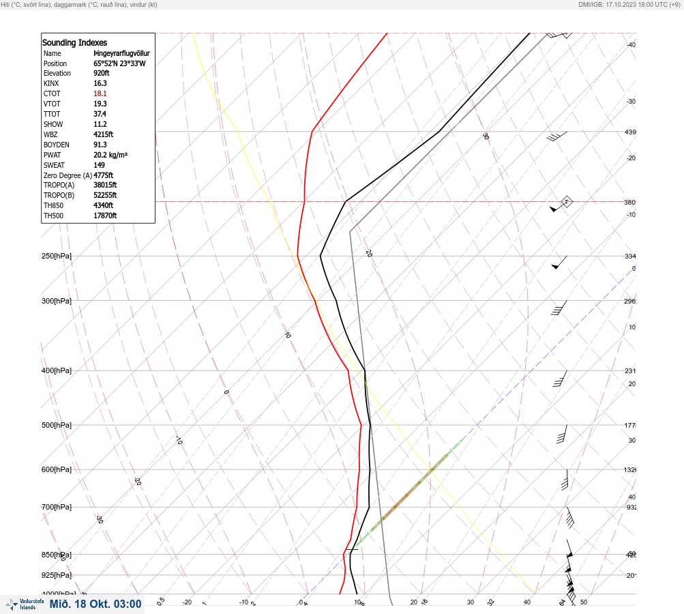Click the TROPO(B) value '52255ft'

[x=105, y=195]
